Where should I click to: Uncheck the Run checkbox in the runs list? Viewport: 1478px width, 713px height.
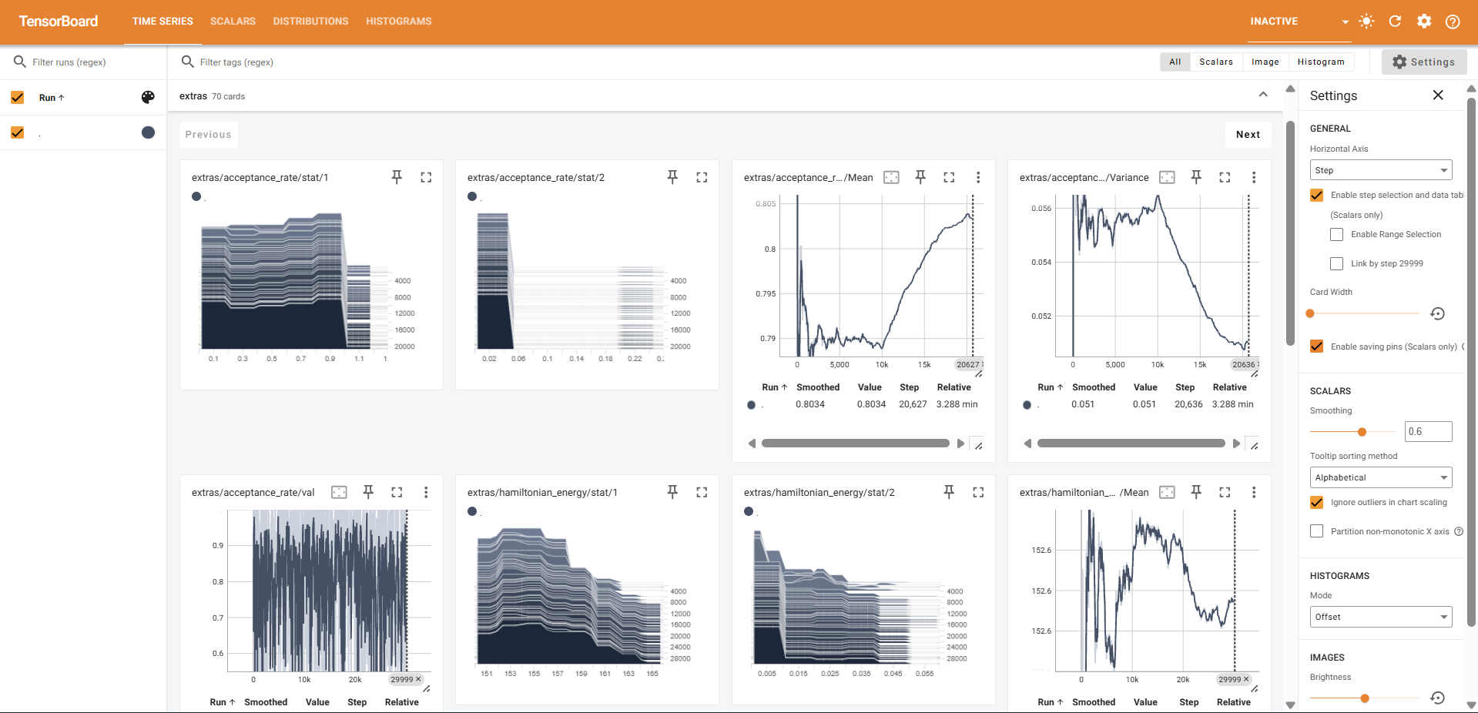pos(17,98)
